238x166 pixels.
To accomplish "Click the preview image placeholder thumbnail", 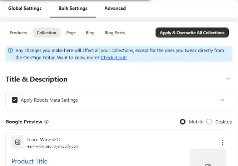I will tap(208, 158).
